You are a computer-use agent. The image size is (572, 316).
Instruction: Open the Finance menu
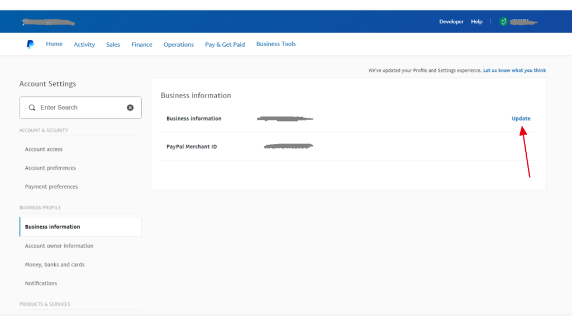pos(141,45)
